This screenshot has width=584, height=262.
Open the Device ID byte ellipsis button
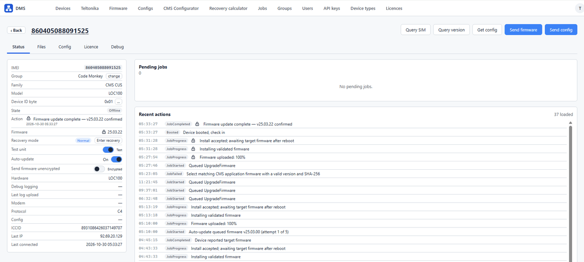119,101
